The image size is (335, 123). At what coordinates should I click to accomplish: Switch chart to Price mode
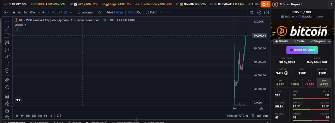pyautogui.click(x=110, y=12)
